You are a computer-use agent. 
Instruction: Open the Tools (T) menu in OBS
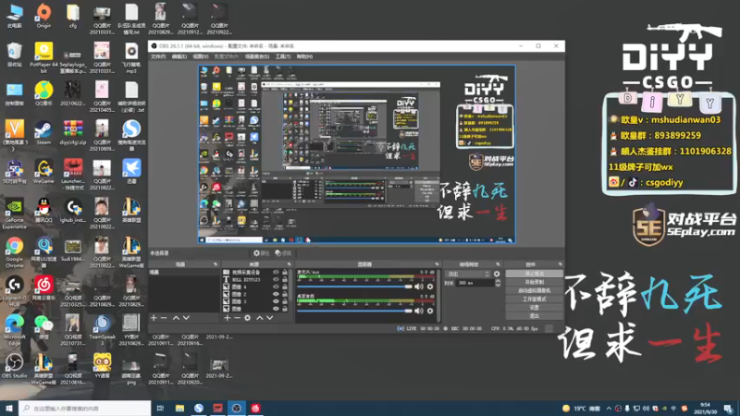click(x=283, y=56)
